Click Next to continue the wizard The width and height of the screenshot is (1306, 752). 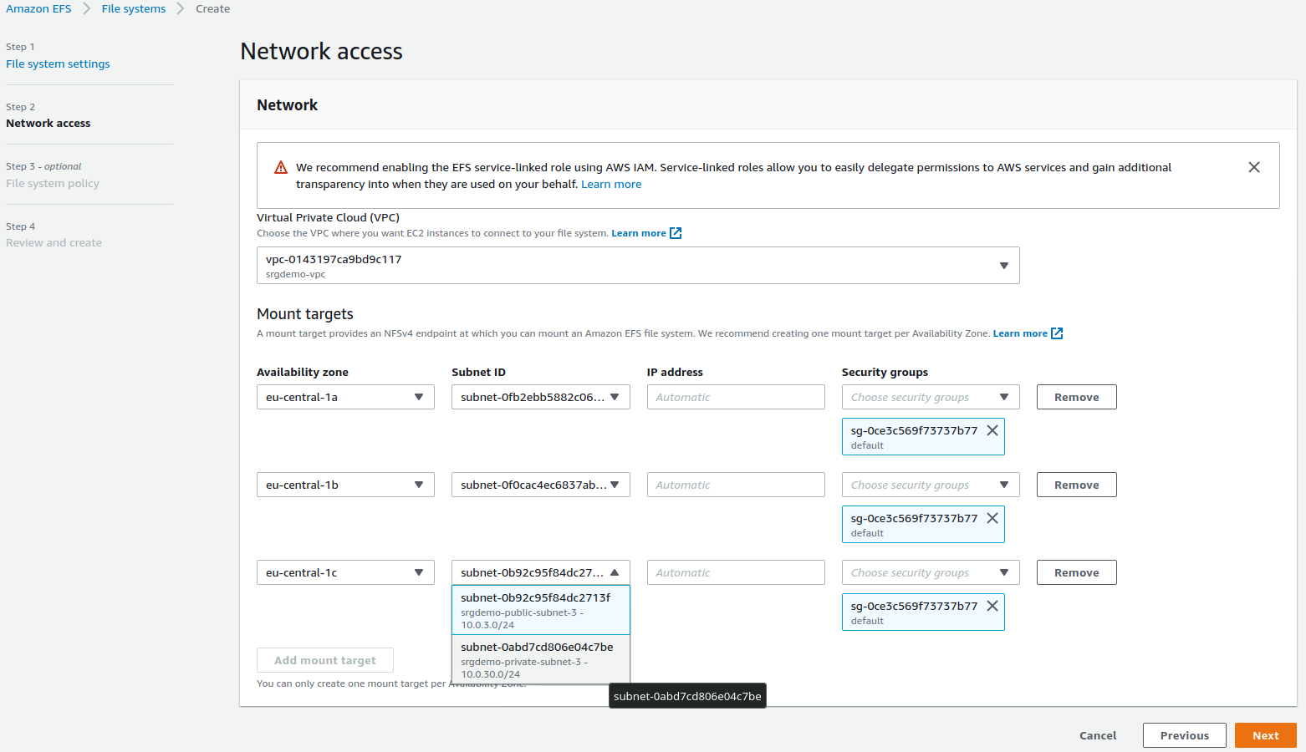1264,735
